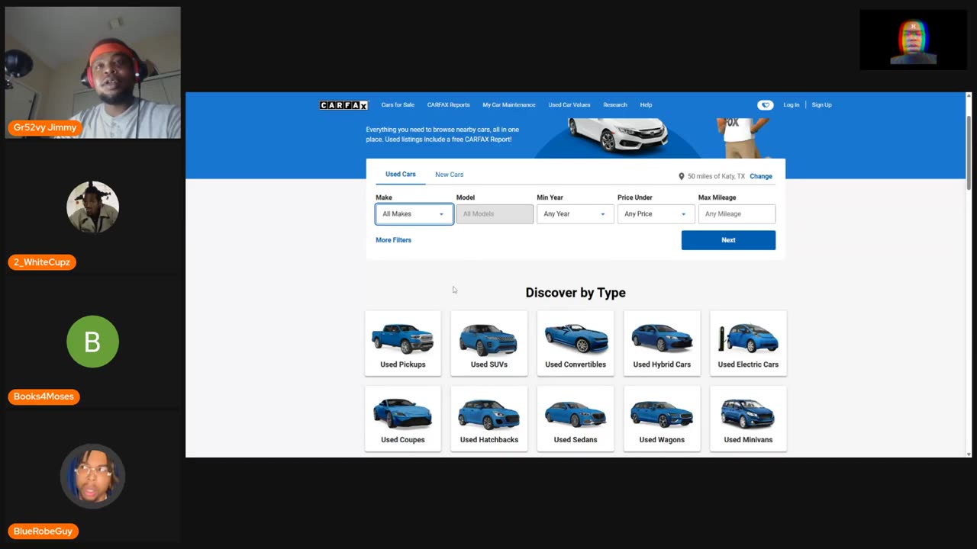The height and width of the screenshot is (549, 977).
Task: Switch to the New Cars tab
Action: coord(449,175)
